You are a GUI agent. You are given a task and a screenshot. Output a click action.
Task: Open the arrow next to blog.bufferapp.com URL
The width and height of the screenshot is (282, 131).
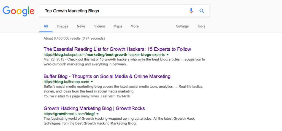[x=92, y=82]
